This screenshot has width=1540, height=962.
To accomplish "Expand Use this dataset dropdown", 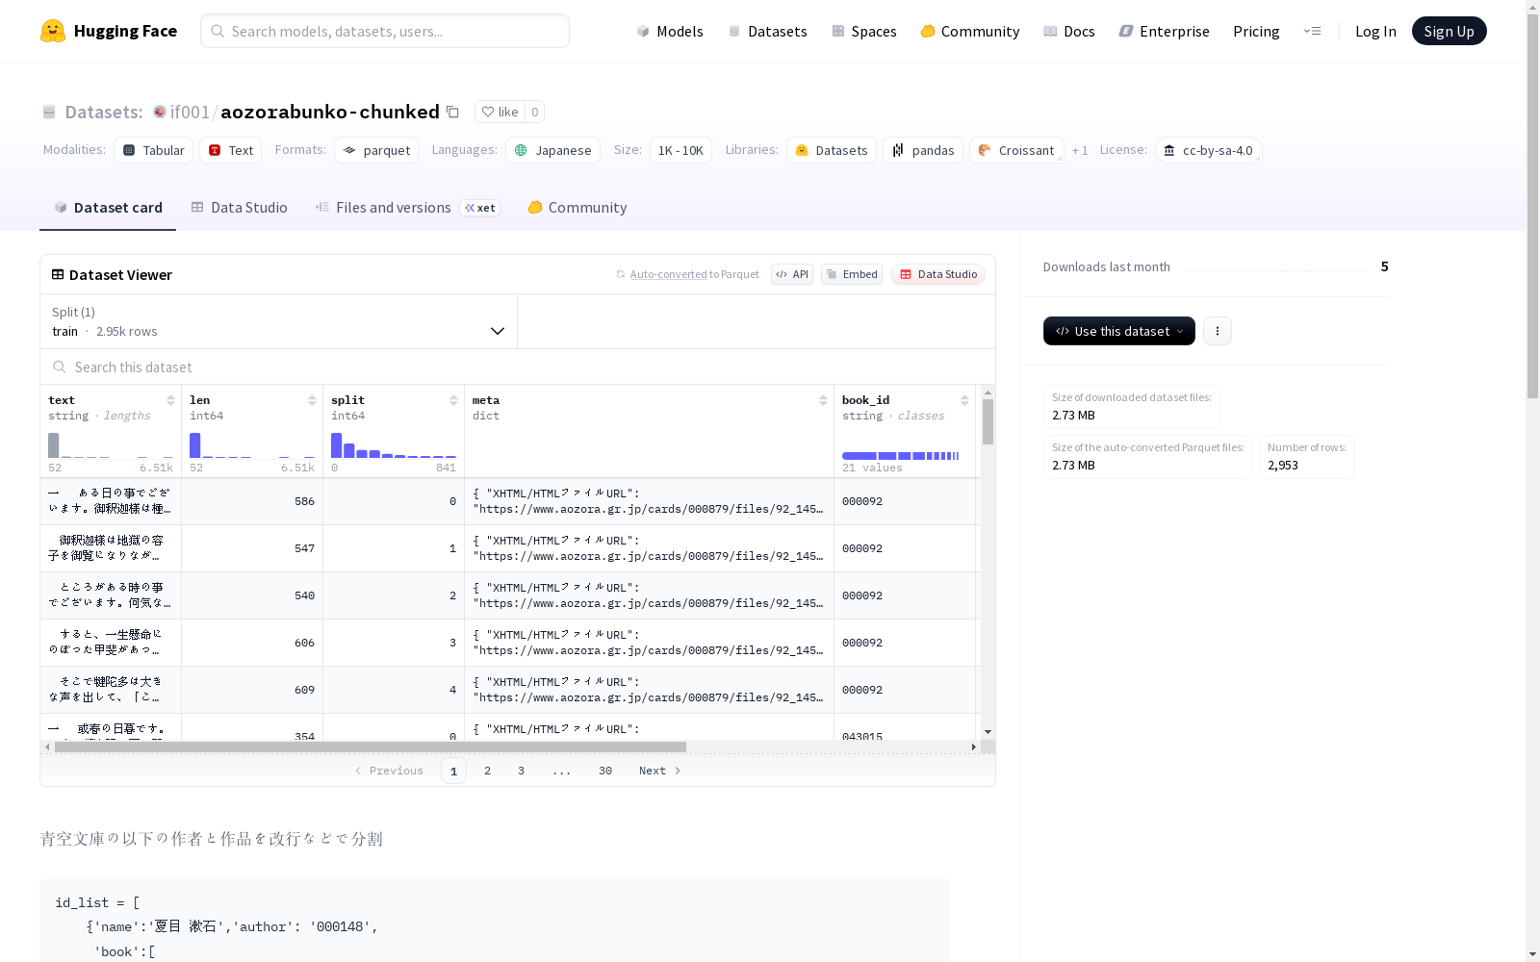I will 1118,331.
